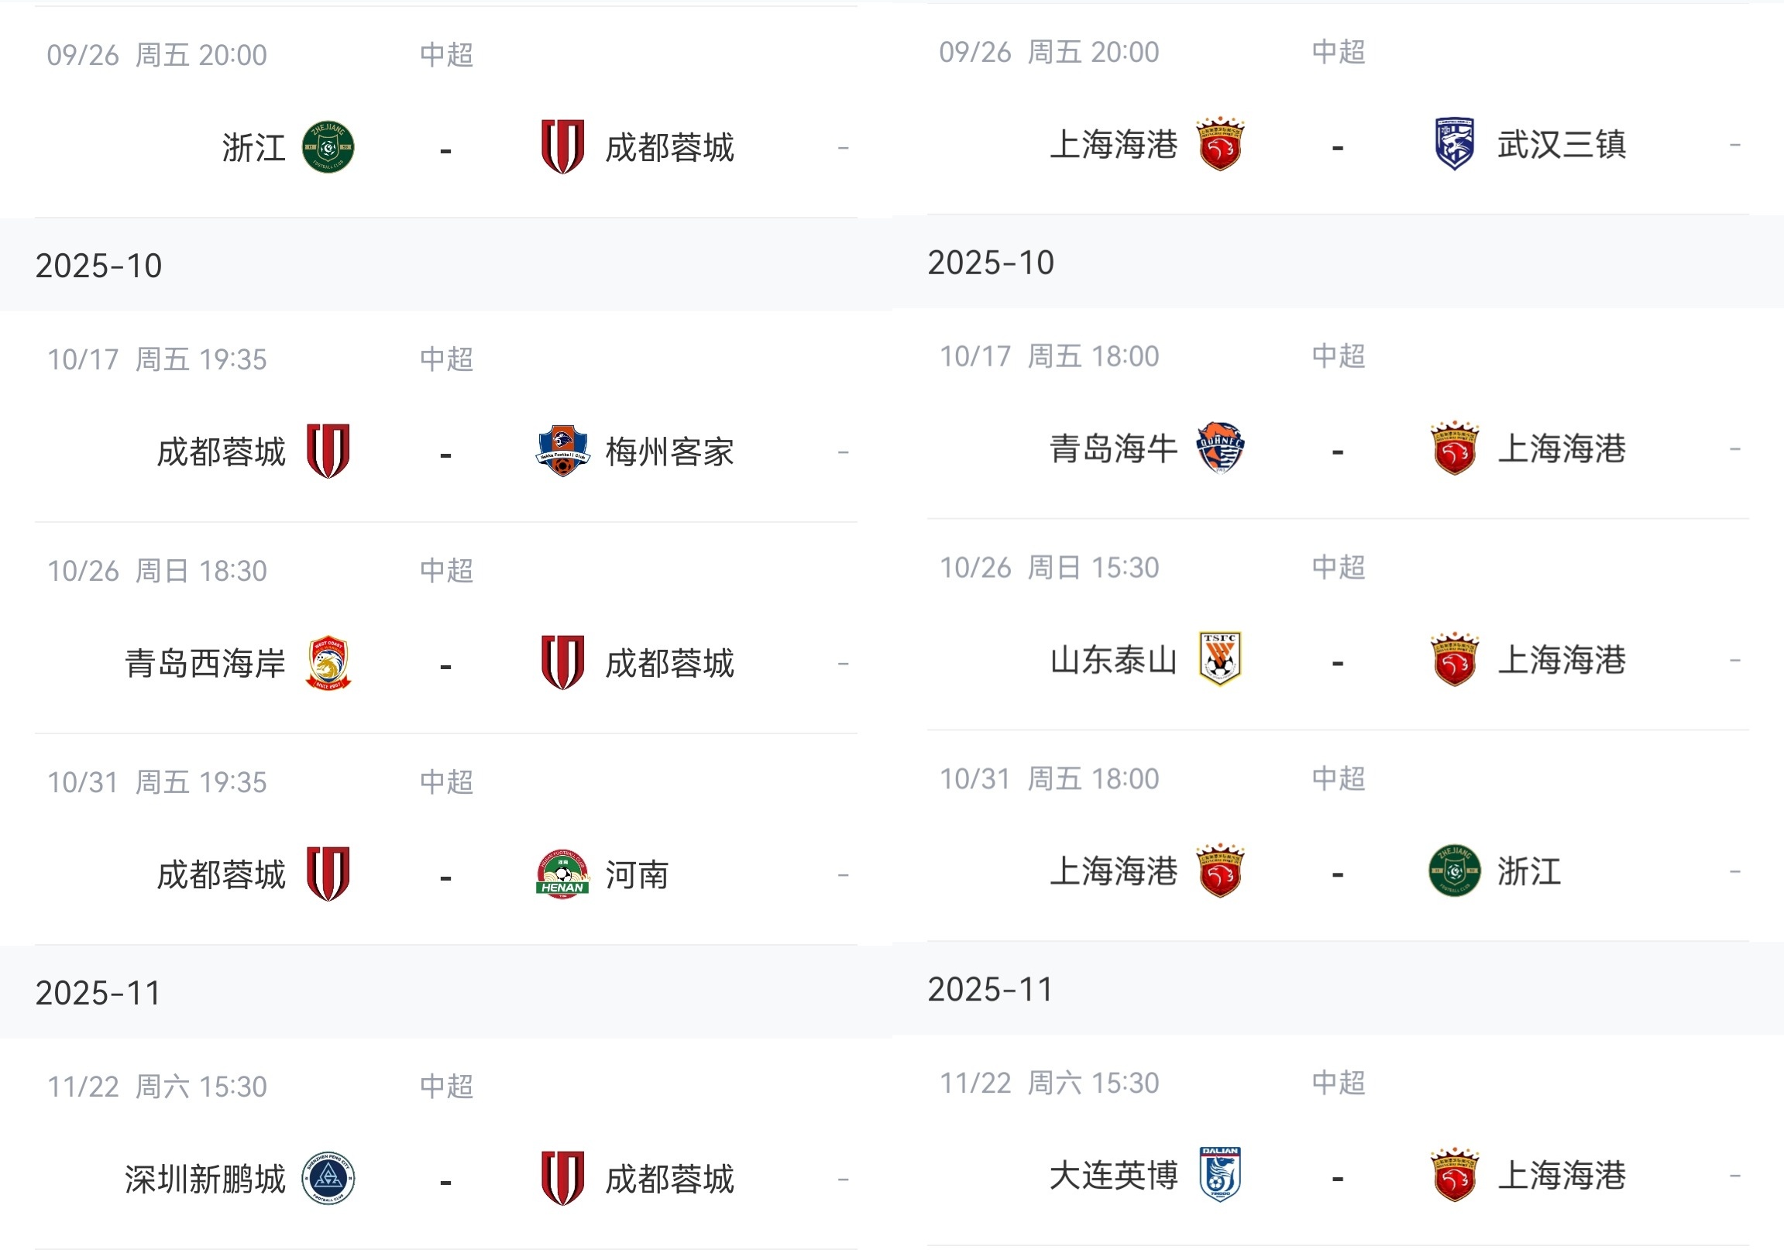Click the 梅州客家 team logo
Image resolution: width=1784 pixels, height=1250 pixels.
tap(562, 452)
